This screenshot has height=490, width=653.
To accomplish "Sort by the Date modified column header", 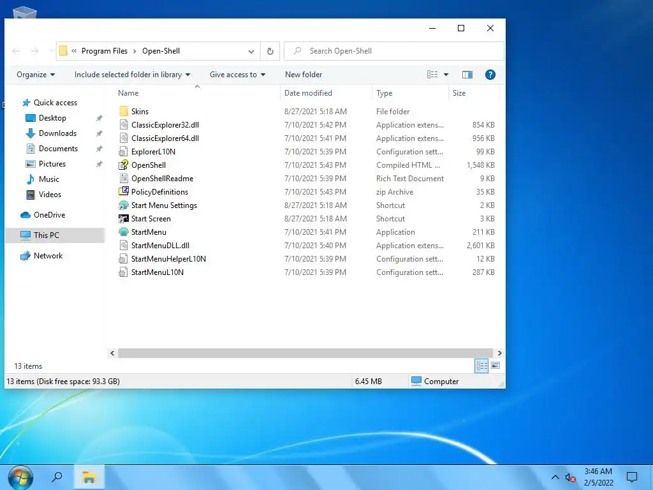I will [308, 93].
